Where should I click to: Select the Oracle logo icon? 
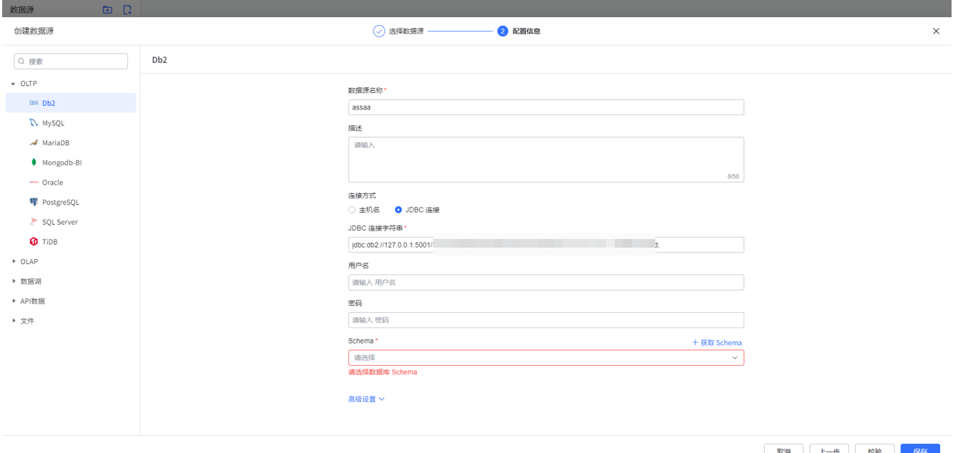coord(33,182)
